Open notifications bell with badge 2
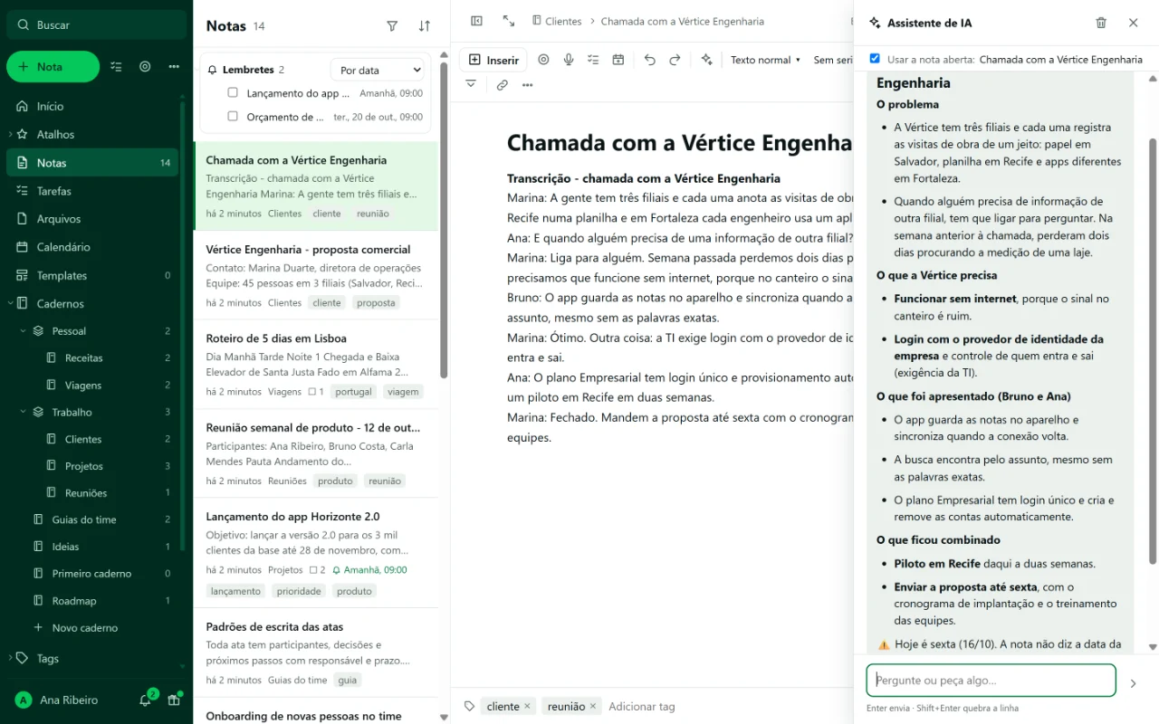The image size is (1159, 724). click(x=146, y=700)
